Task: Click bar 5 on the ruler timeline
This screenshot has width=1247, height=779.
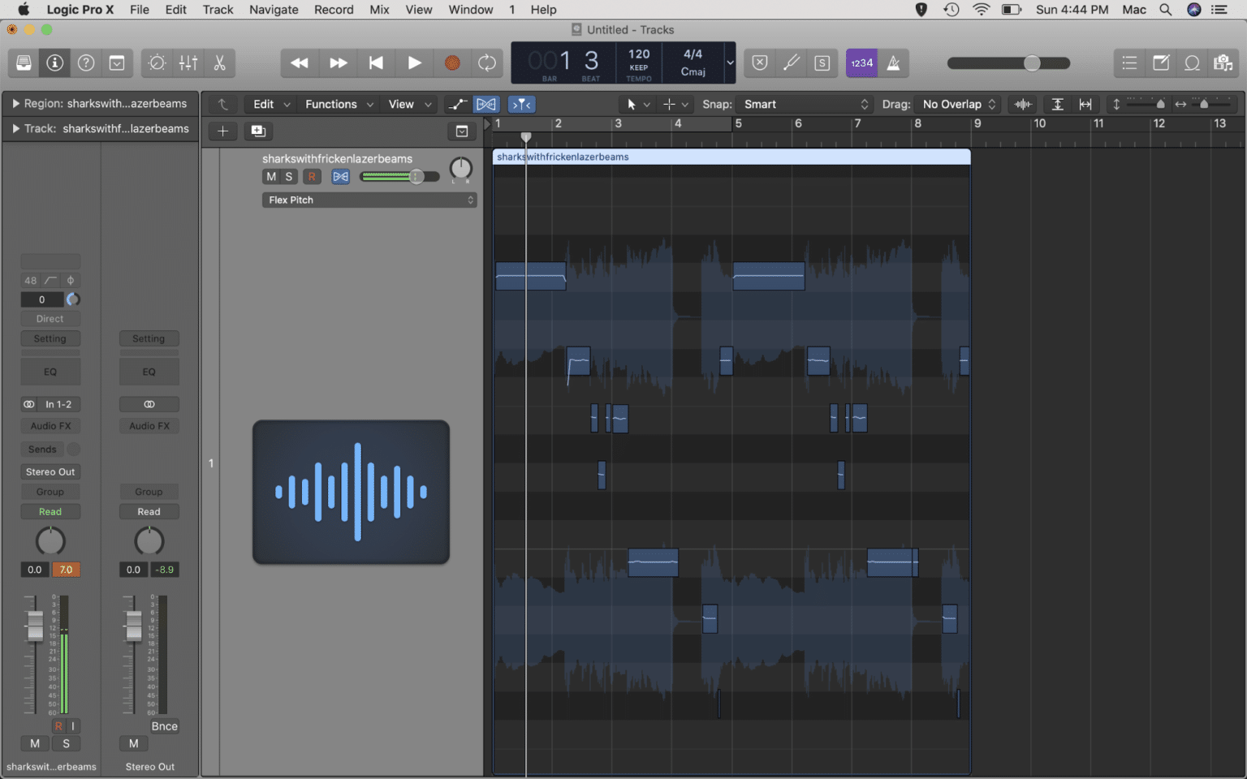Action: click(x=739, y=123)
